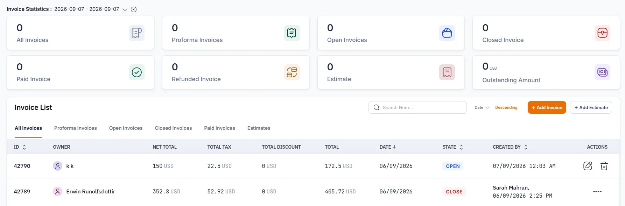
Task: Switch to Closed Invoices tab
Action: [173, 128]
